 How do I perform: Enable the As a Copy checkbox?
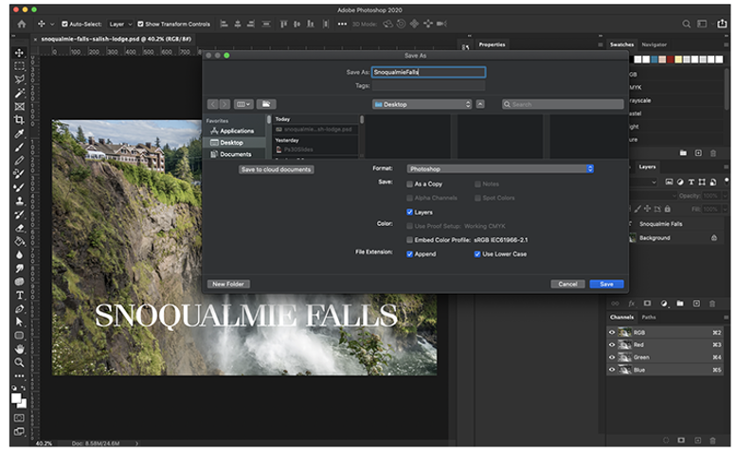pos(409,183)
